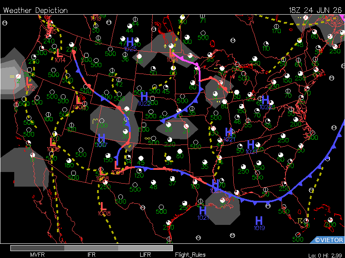
Task: Click the Weather Depiction title
Action: [x=35, y=10]
